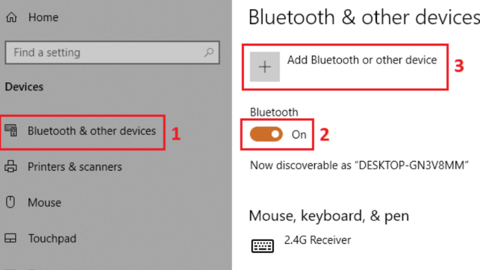The width and height of the screenshot is (480, 270).
Task: Click the plus icon to add device
Action: click(265, 67)
